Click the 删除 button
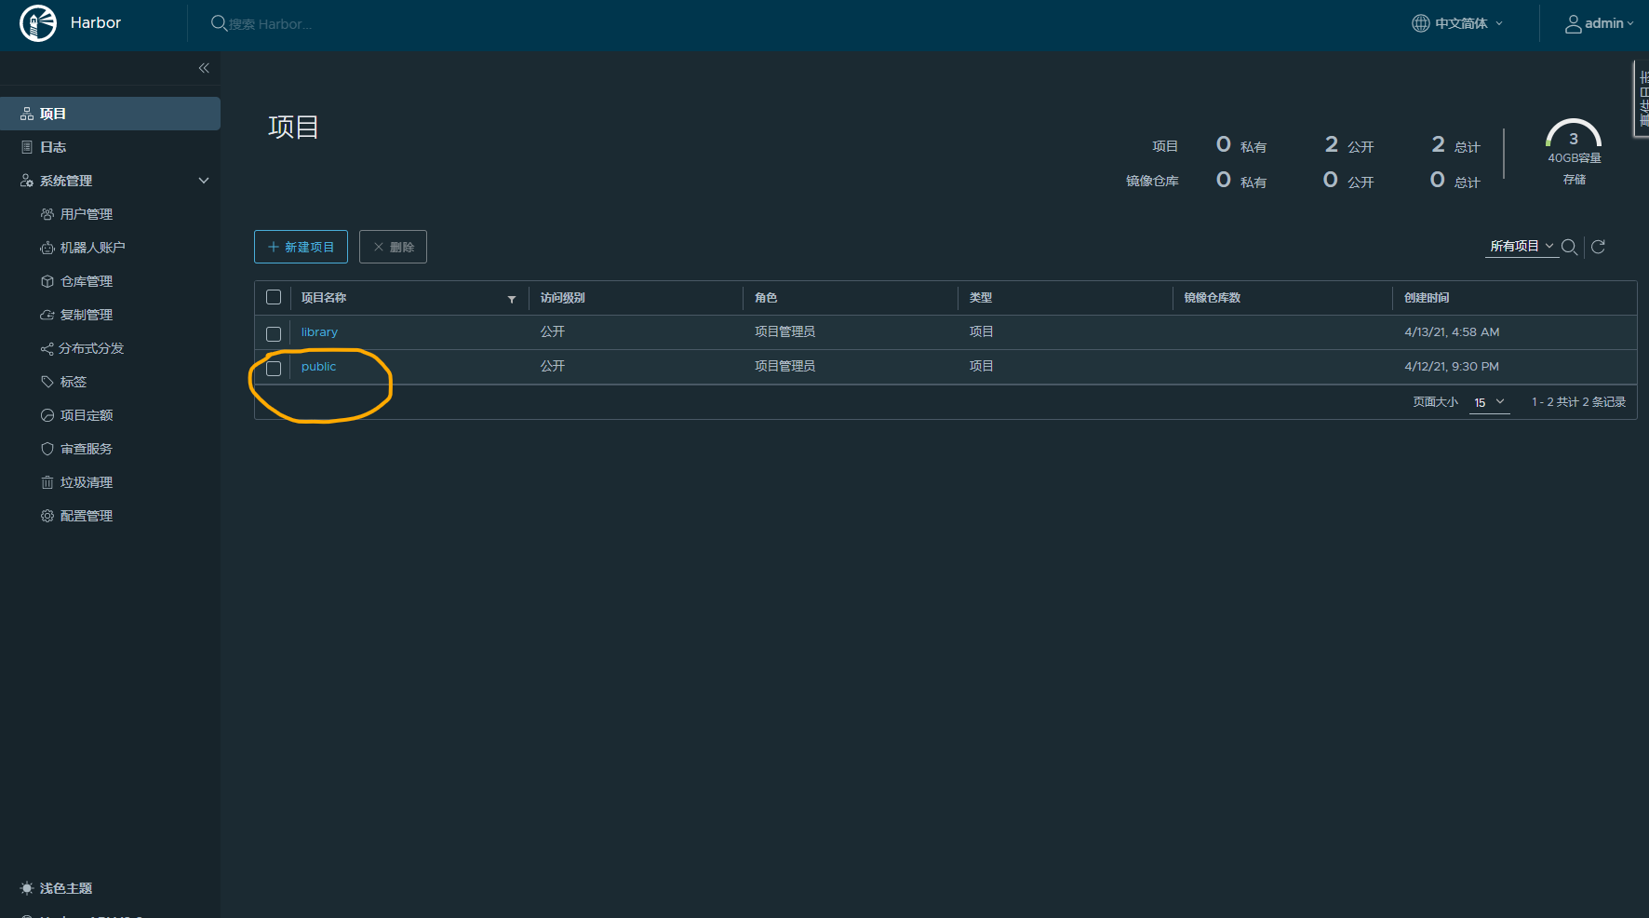 point(393,247)
